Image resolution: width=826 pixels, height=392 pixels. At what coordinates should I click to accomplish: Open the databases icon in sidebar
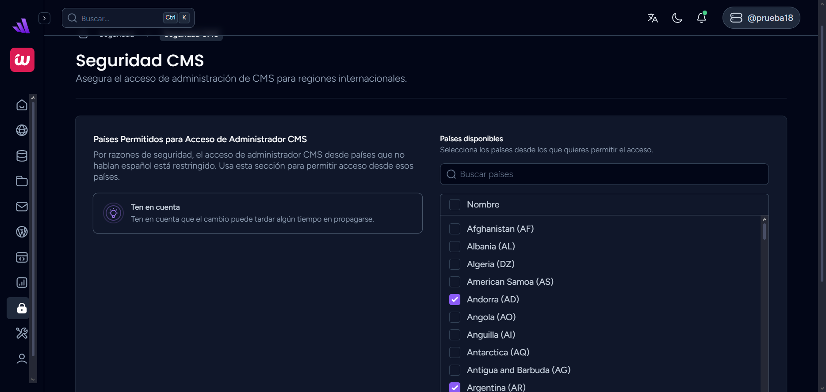[x=22, y=156]
